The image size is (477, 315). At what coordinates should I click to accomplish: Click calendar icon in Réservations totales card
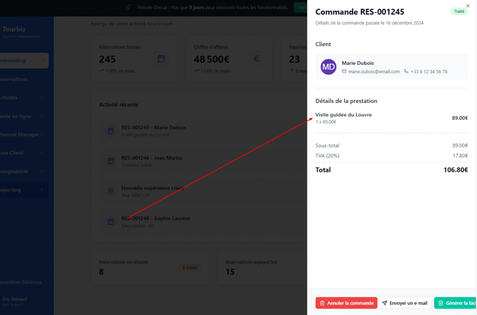tap(161, 59)
